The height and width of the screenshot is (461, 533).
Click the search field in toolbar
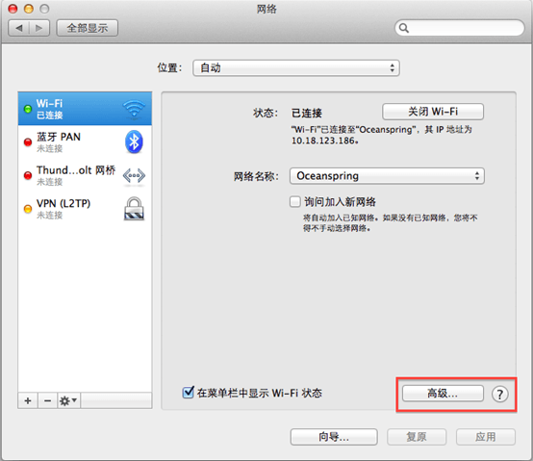click(459, 28)
